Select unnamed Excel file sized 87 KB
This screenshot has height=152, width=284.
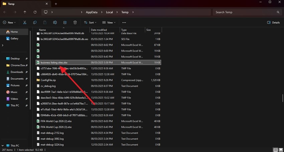[x=98, y=45]
